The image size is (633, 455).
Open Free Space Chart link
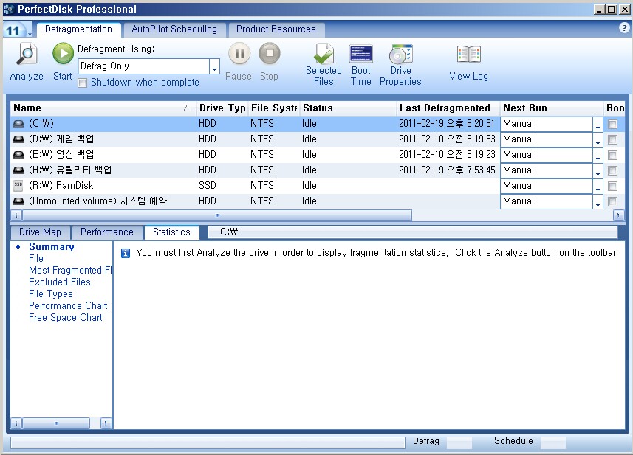65,318
